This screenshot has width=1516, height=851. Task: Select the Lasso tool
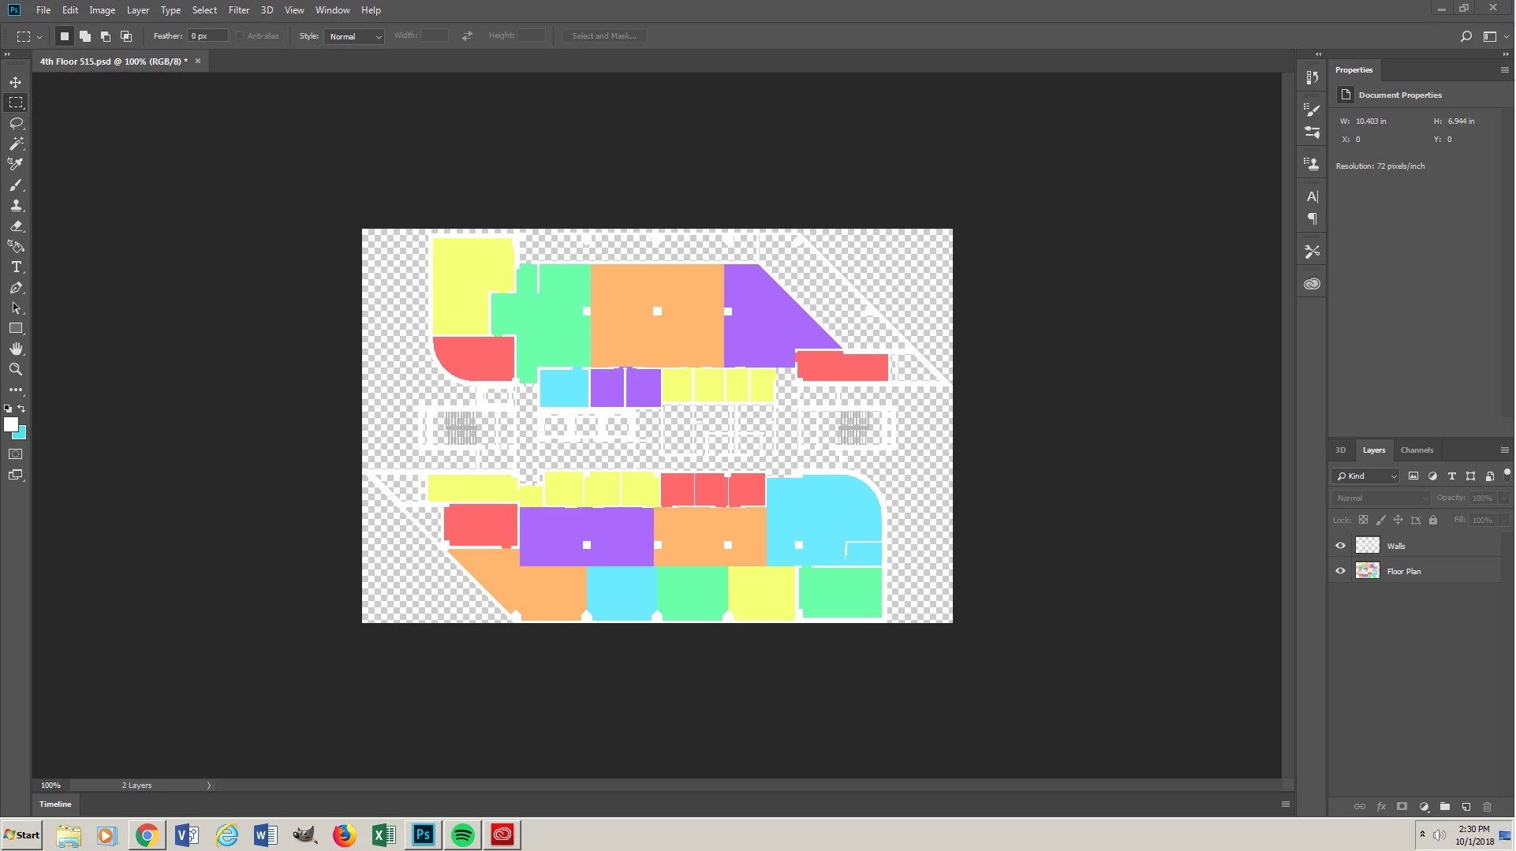pos(16,124)
